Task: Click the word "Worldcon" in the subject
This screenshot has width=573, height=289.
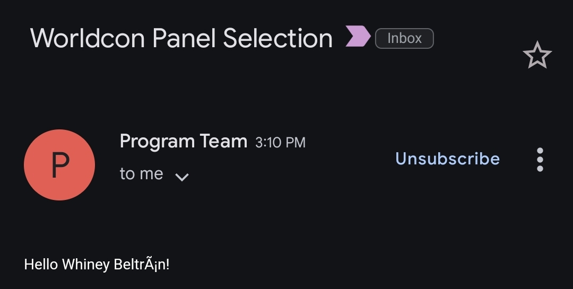Action: 88,38
